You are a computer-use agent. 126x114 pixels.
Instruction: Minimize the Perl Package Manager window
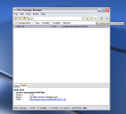pos(99,10)
